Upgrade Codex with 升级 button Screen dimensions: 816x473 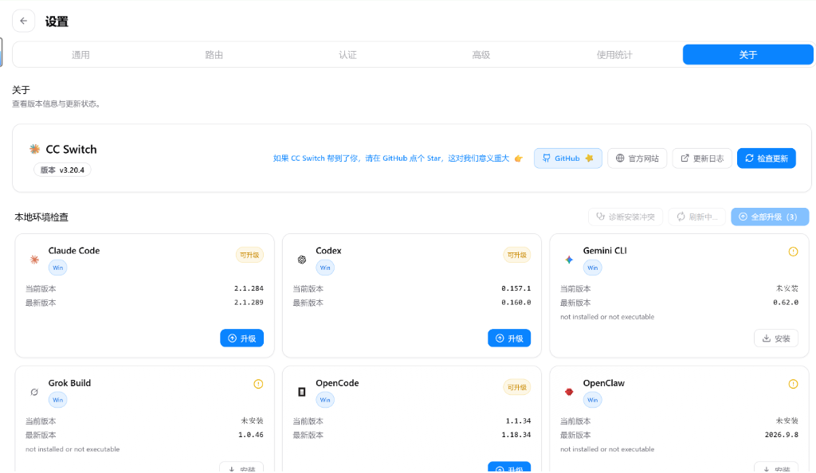click(x=509, y=338)
